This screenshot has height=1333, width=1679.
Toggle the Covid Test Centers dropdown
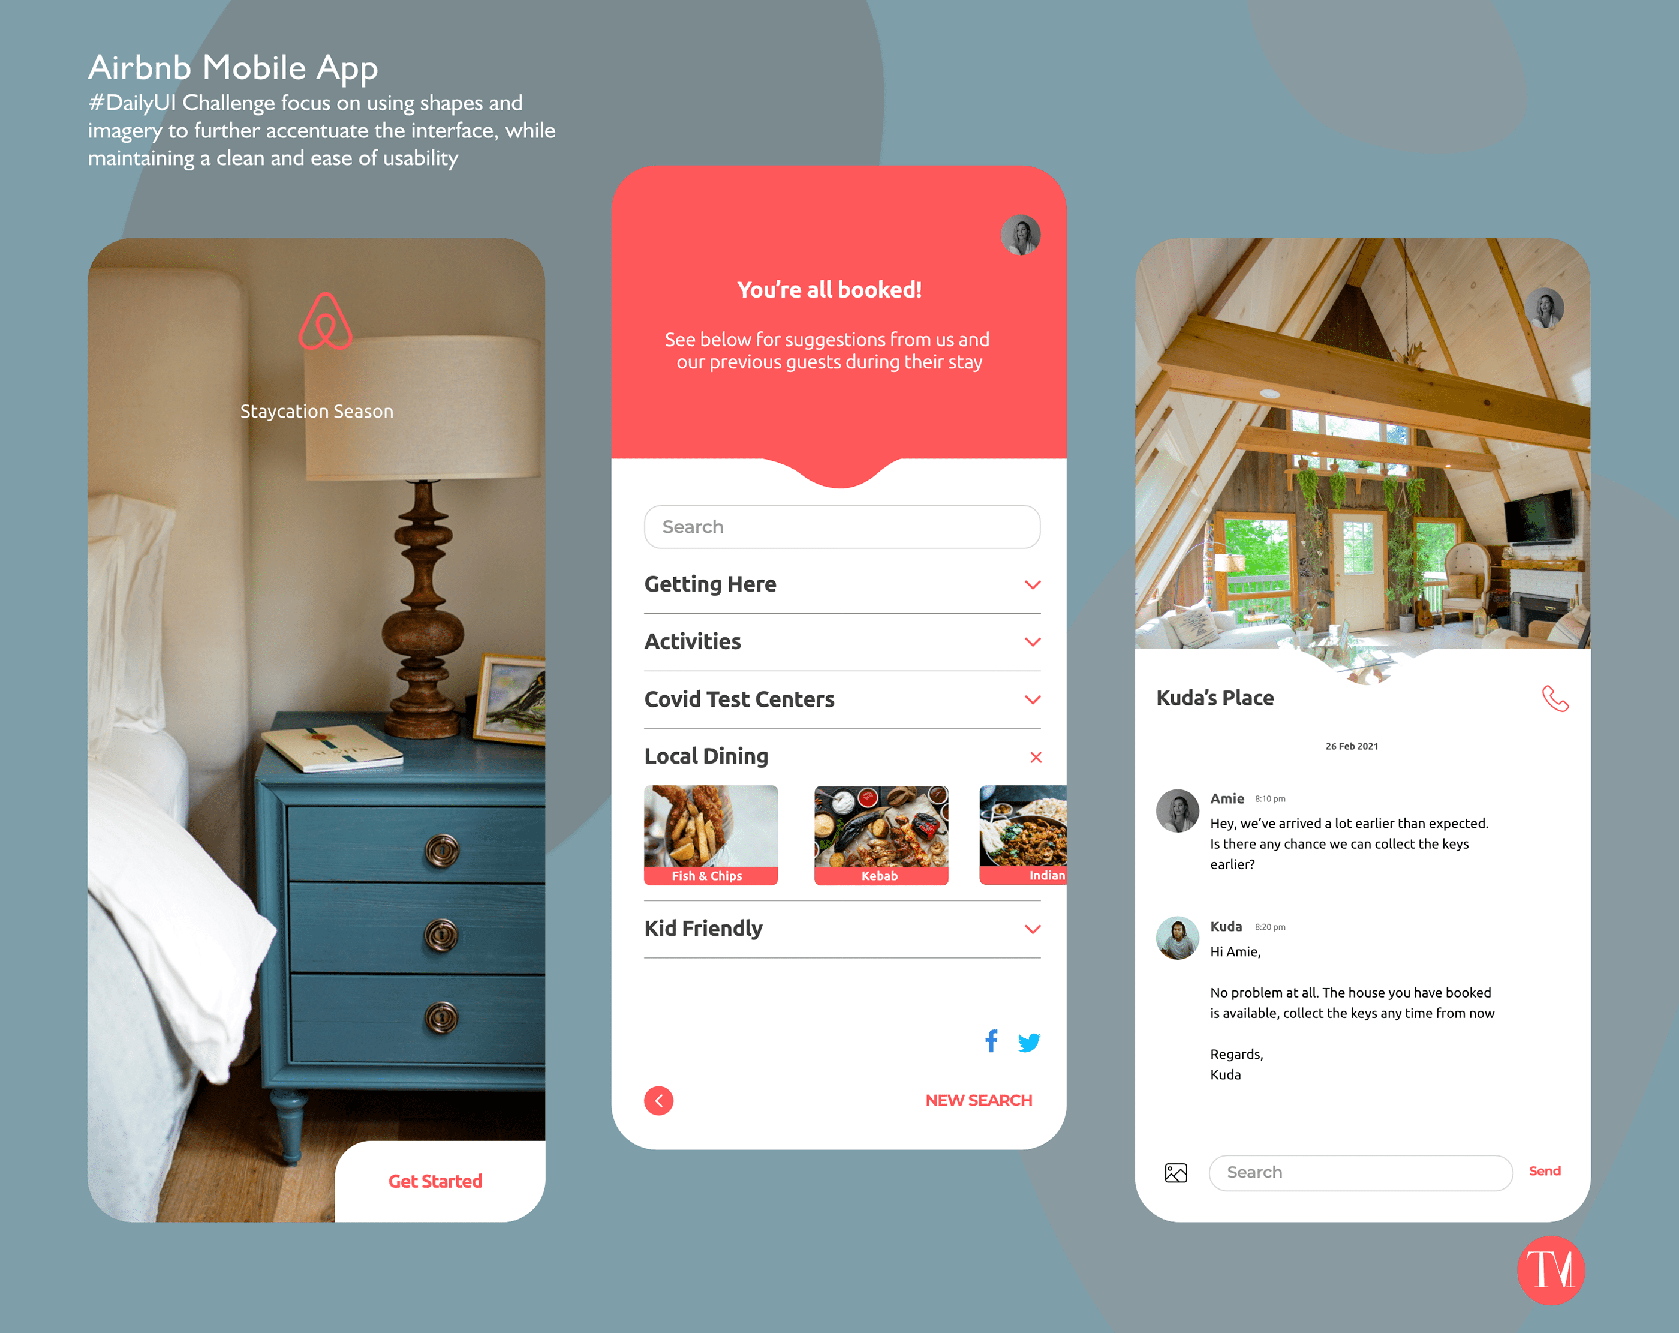1030,699
